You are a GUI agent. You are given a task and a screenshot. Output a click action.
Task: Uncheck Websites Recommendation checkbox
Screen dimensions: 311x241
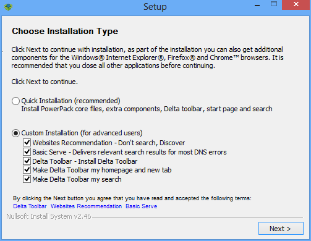tap(27, 143)
